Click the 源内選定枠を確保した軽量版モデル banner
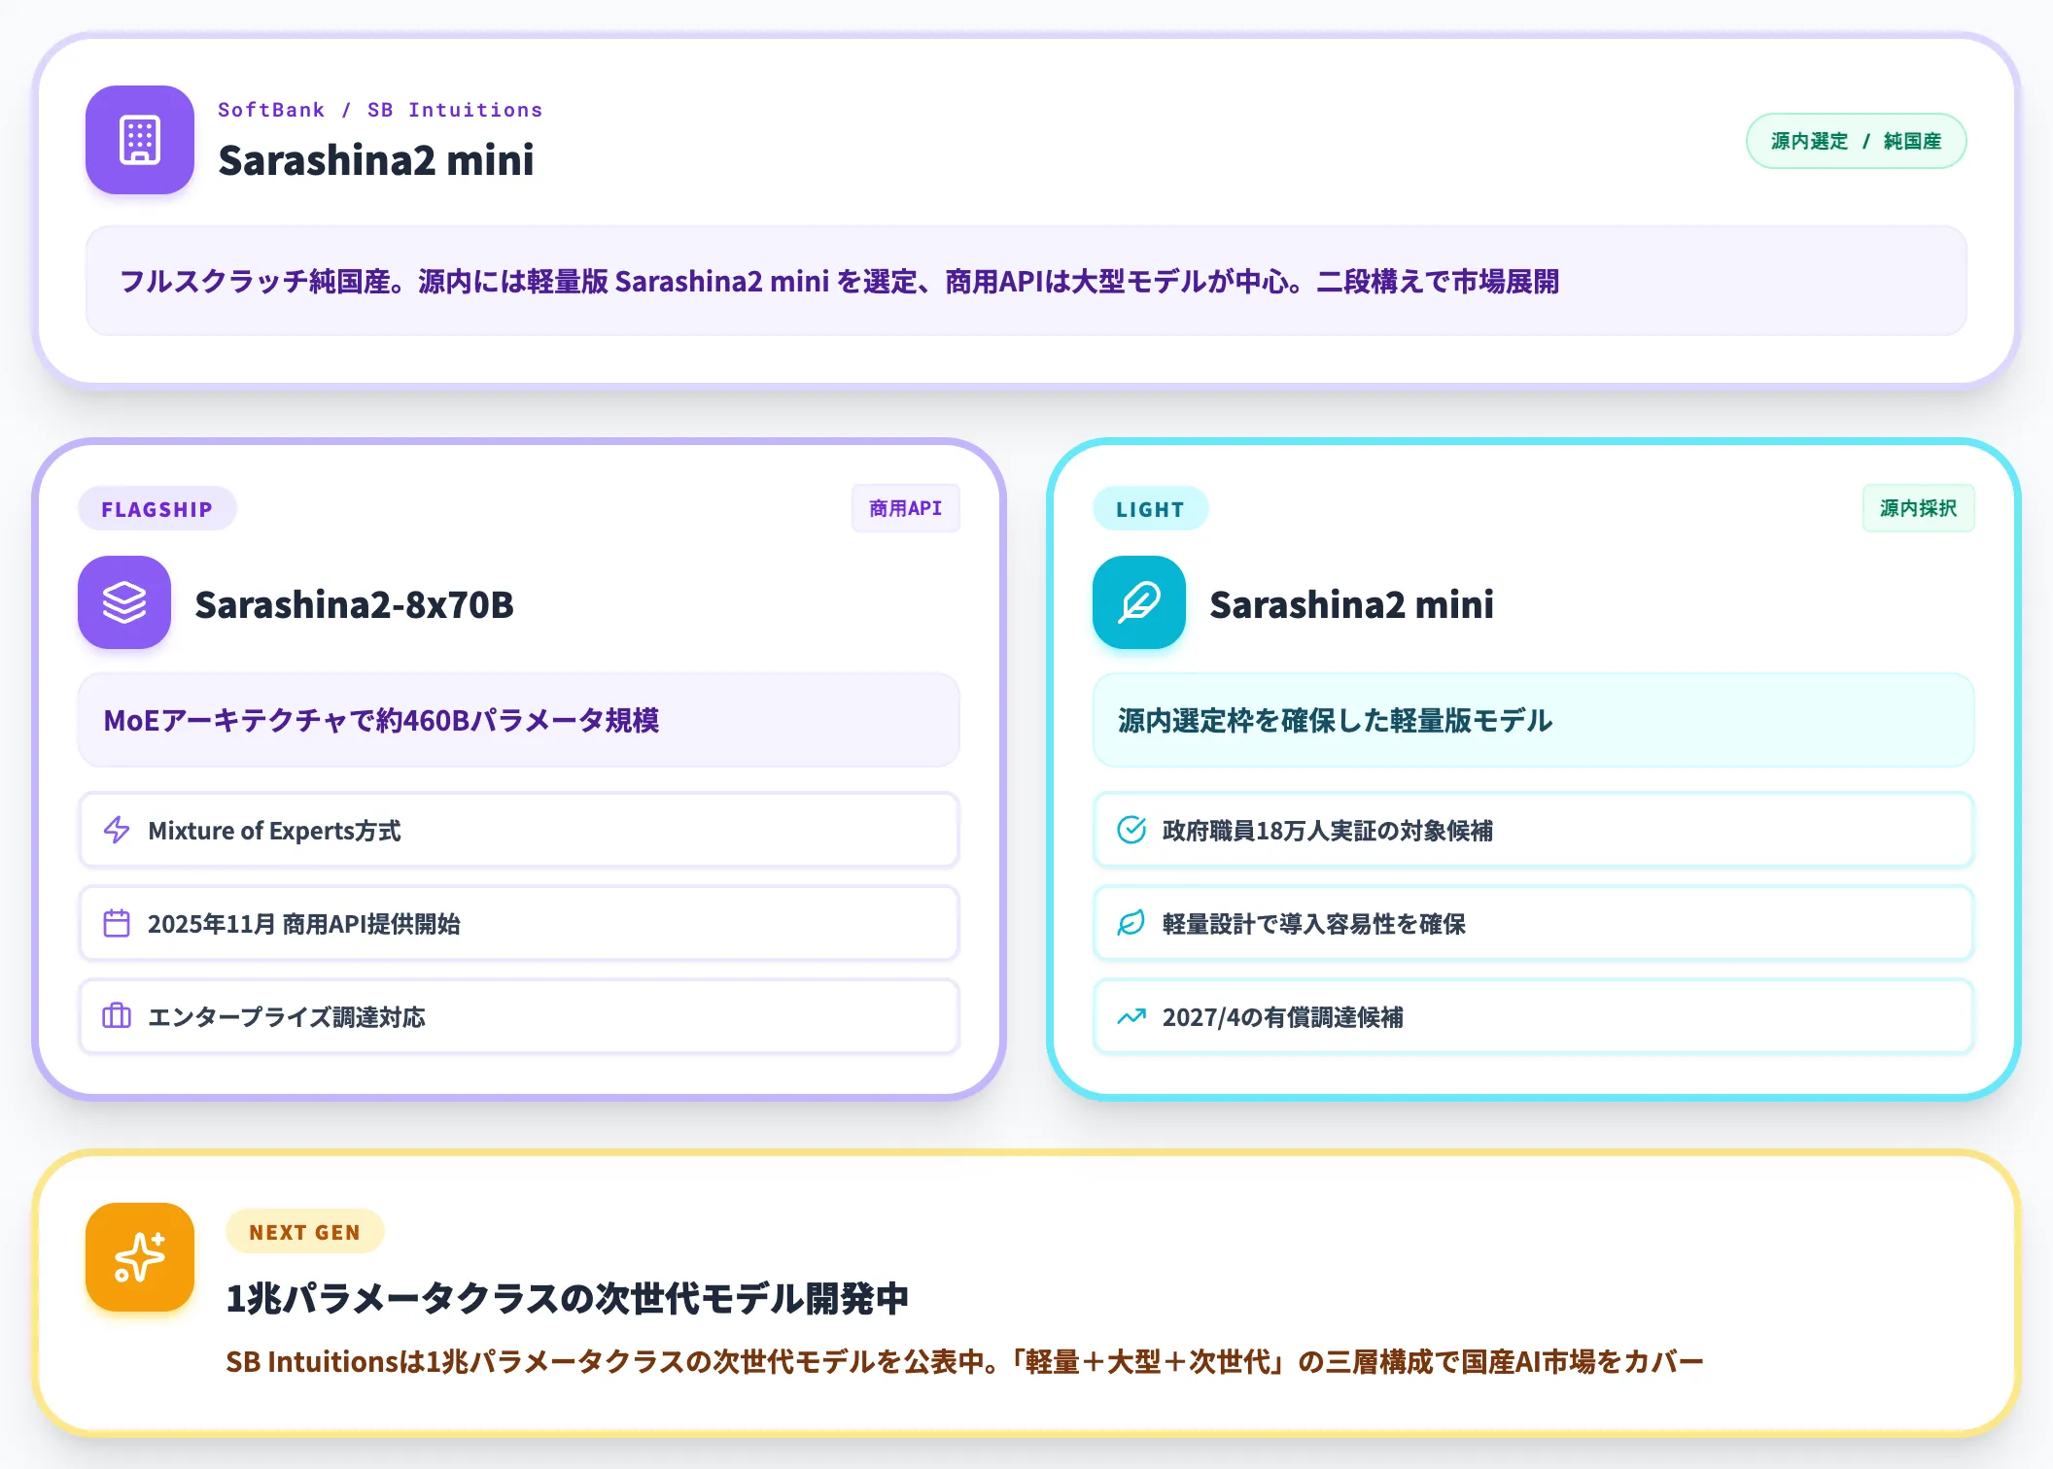Image resolution: width=2053 pixels, height=1469 pixels. [x=1534, y=720]
